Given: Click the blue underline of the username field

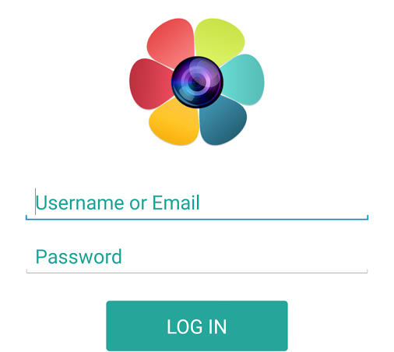Looking at the screenshot, I should (x=197, y=219).
